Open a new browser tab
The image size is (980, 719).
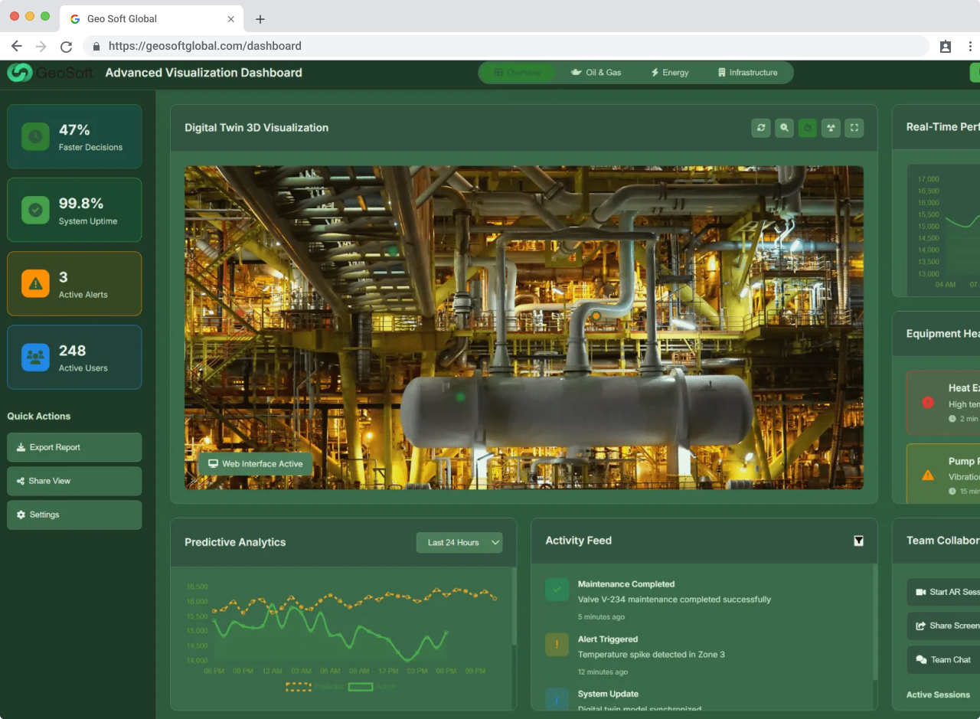pos(260,19)
